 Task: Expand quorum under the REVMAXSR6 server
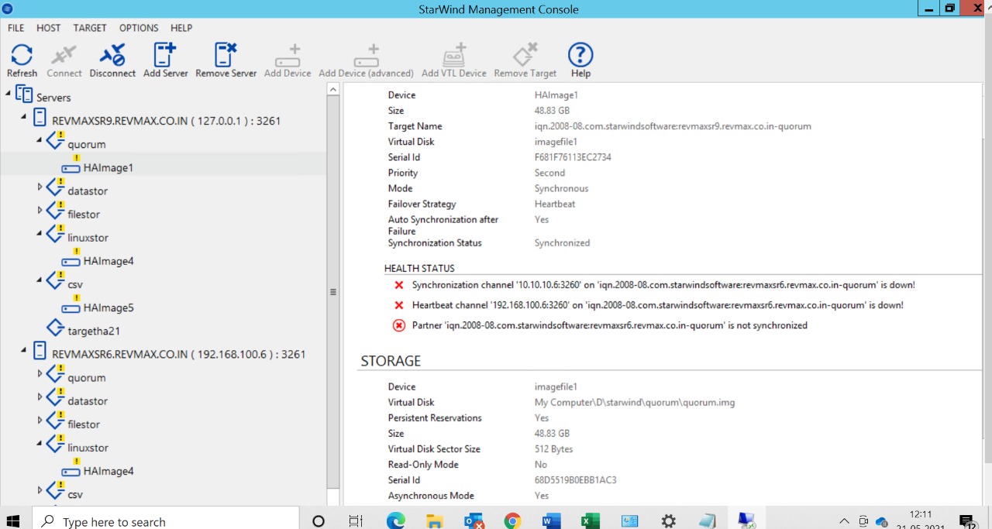(40, 373)
